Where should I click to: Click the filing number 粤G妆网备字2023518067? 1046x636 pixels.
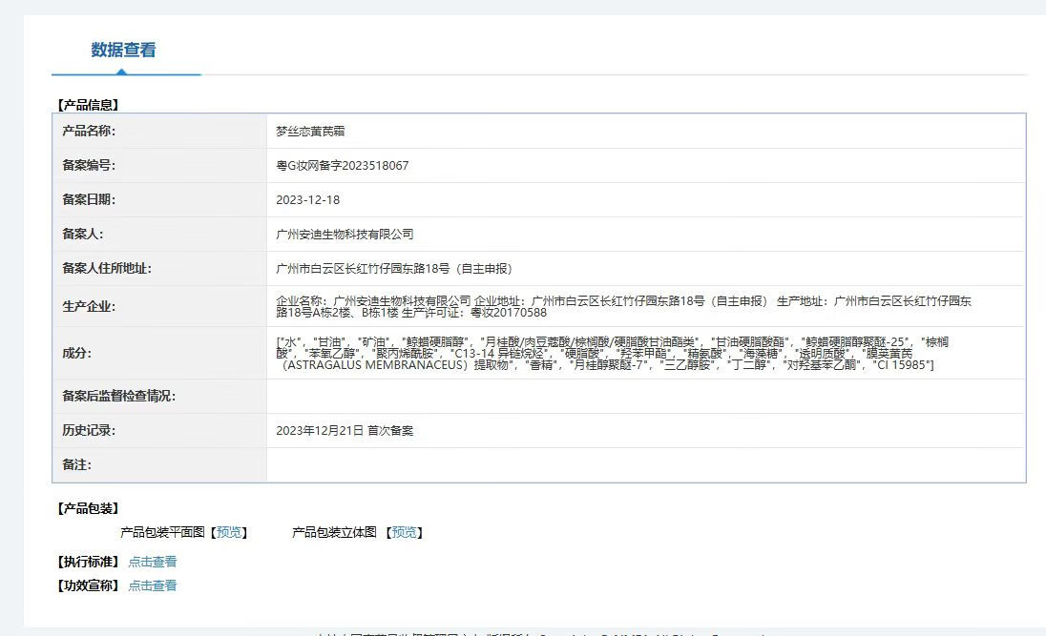(x=343, y=166)
